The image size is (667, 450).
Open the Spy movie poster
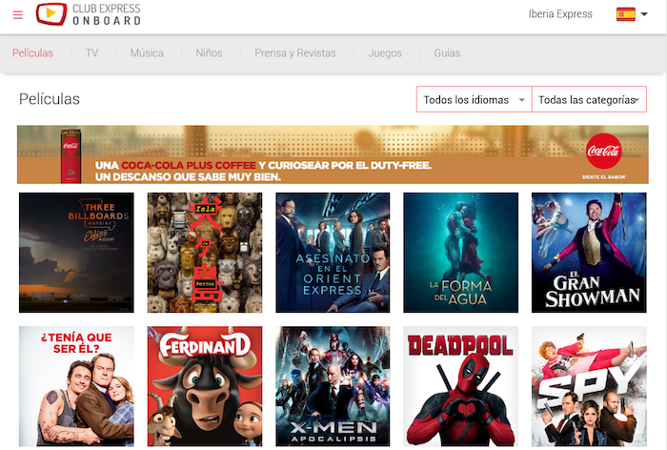tap(589, 386)
